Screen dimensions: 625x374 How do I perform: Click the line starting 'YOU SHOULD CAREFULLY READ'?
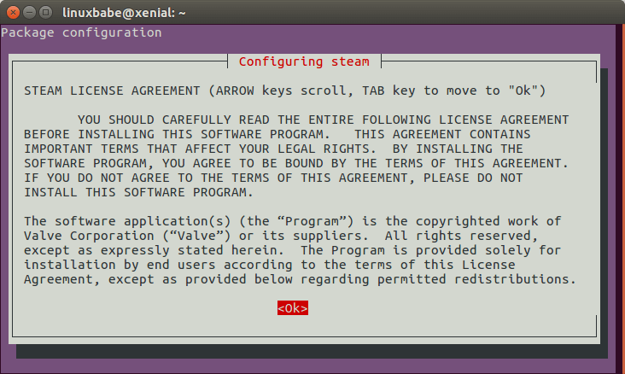pyautogui.click(x=324, y=120)
